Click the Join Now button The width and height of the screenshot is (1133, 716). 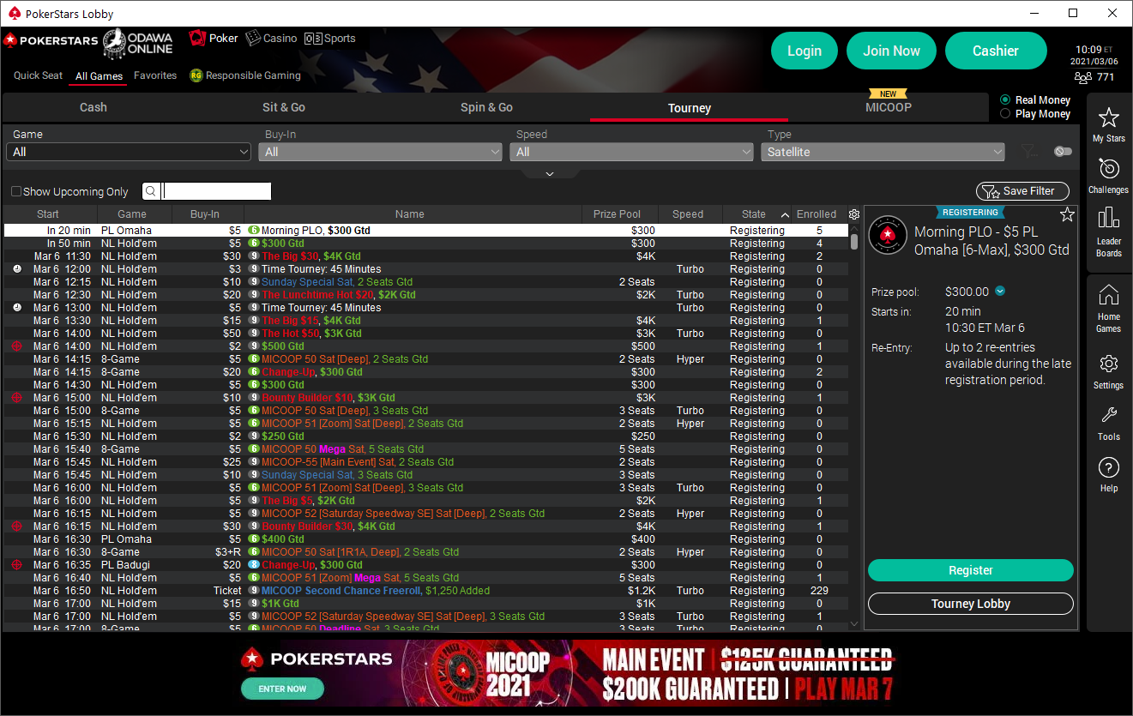(891, 51)
